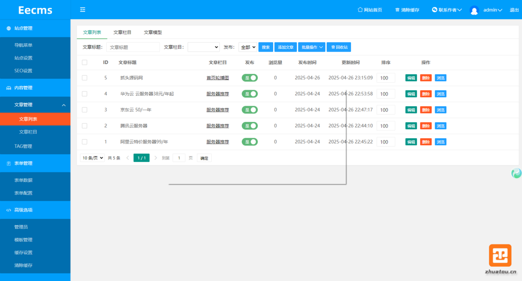
Task: Click the globe icon beside 站点管理
Action: 9,28
